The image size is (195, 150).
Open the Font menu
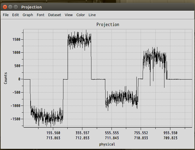(x=40, y=15)
